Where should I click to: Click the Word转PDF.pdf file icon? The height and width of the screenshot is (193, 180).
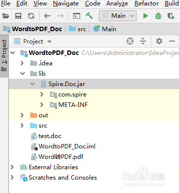[x=34, y=157]
